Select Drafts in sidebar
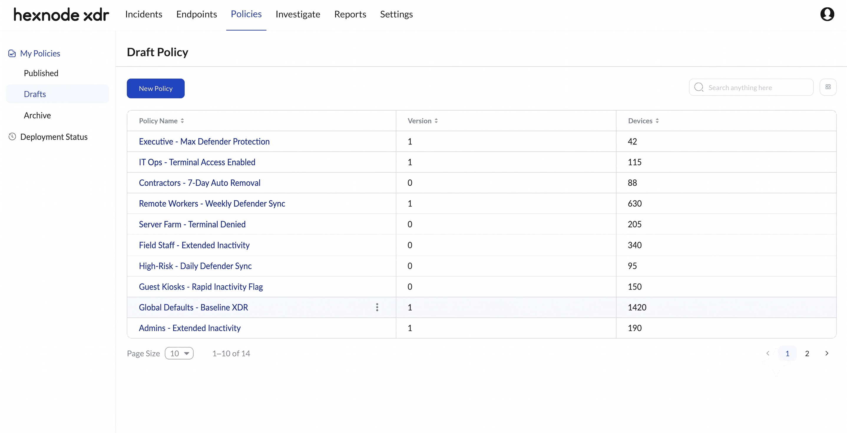847x433 pixels. [x=57, y=94]
